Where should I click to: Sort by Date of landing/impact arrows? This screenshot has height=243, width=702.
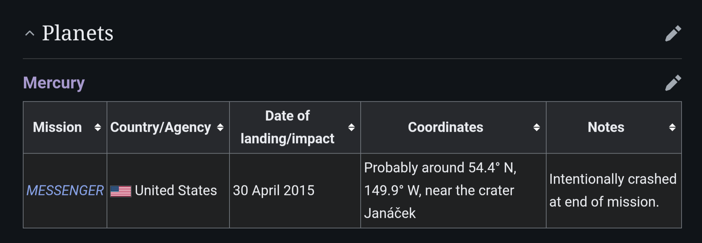point(351,127)
